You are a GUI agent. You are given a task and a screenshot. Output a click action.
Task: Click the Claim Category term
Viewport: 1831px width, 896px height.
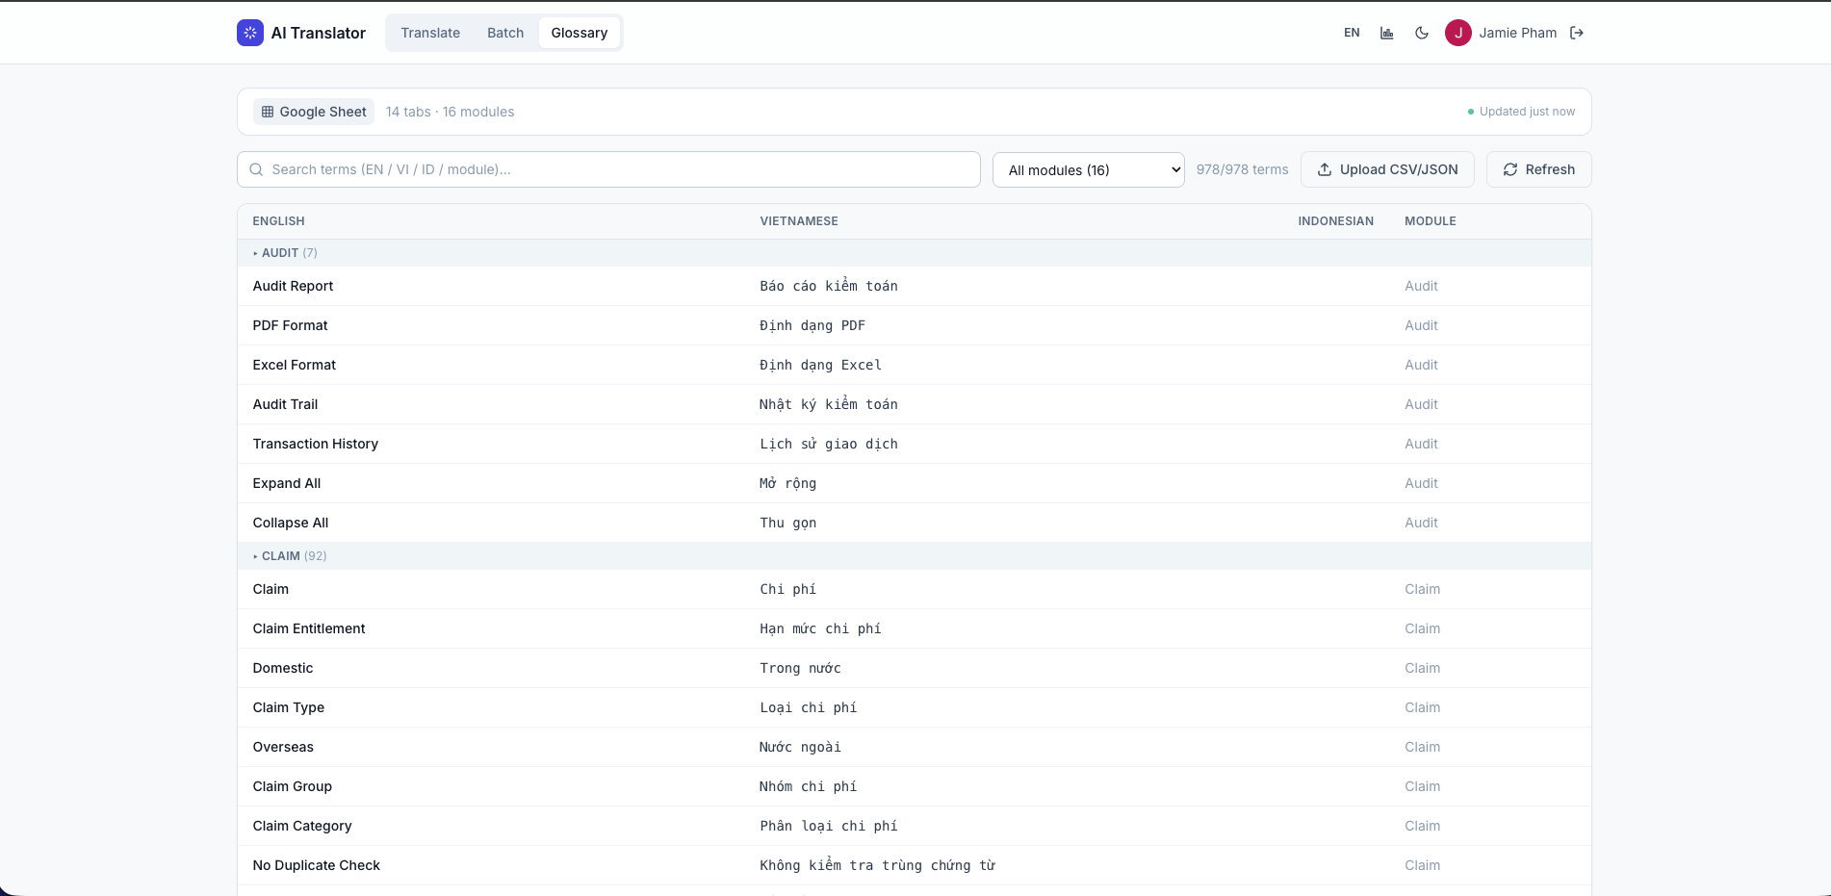[302, 826]
